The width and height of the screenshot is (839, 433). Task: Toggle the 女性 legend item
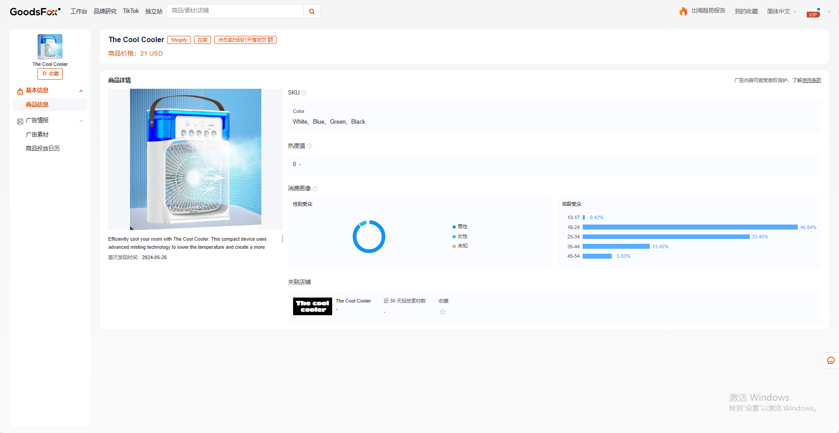pos(460,237)
